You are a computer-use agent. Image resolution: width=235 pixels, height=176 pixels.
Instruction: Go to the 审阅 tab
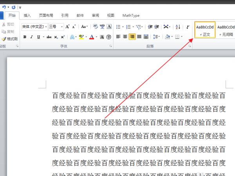tap(96, 15)
